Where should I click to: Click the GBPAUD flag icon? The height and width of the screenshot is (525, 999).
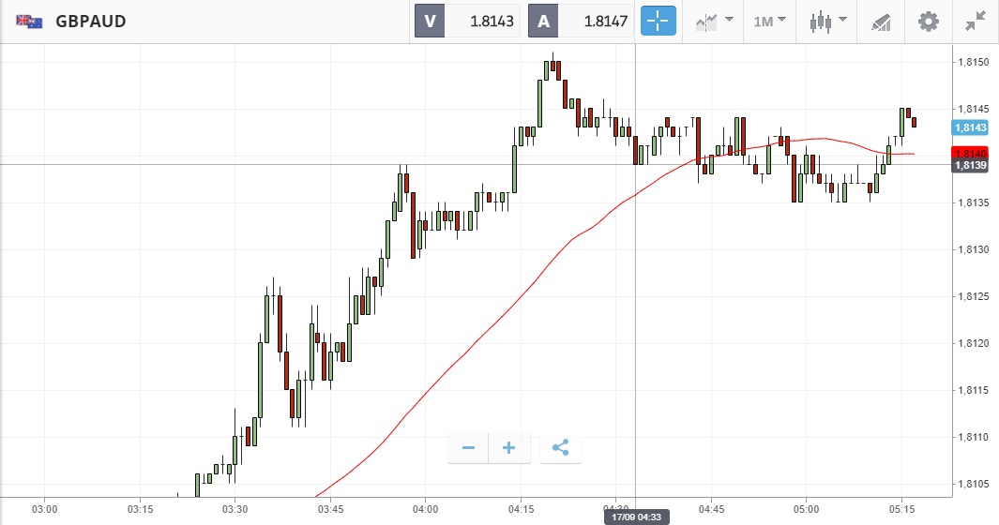pyautogui.click(x=29, y=21)
